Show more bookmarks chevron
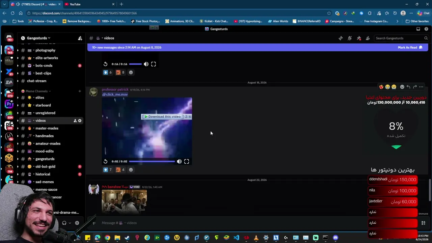 coord(397,21)
